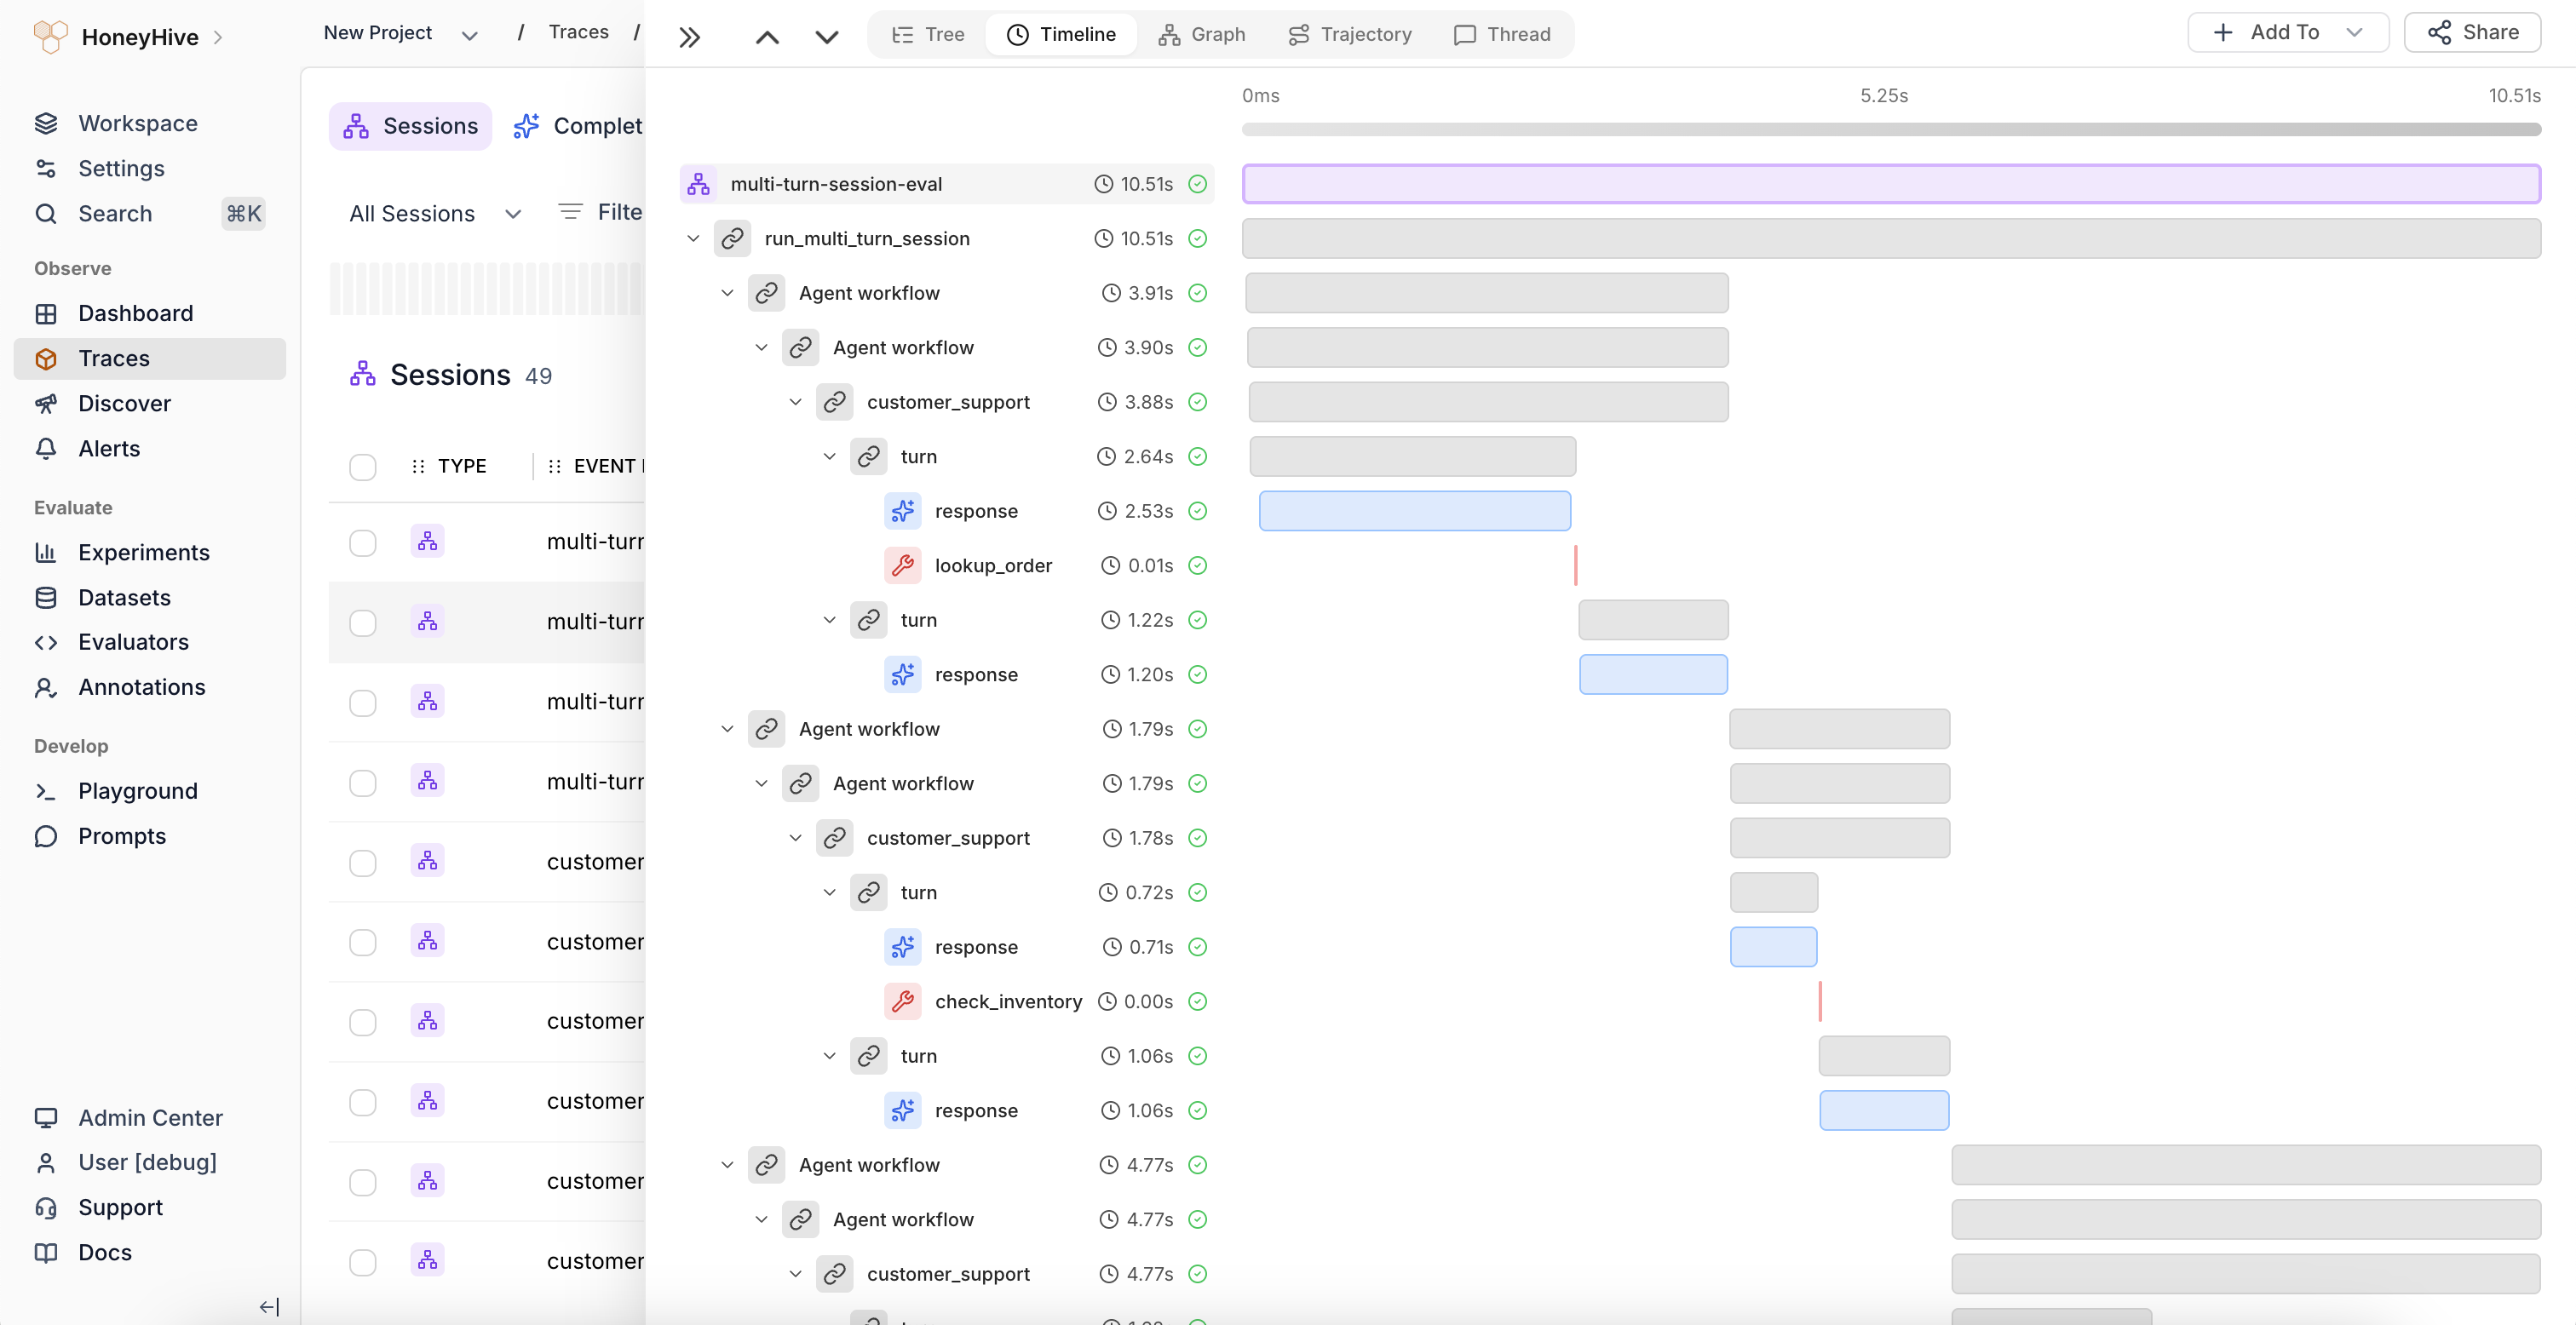This screenshot has width=2576, height=1325.
Task: Click the red check_inventory timeline marker
Action: [x=1820, y=1001]
